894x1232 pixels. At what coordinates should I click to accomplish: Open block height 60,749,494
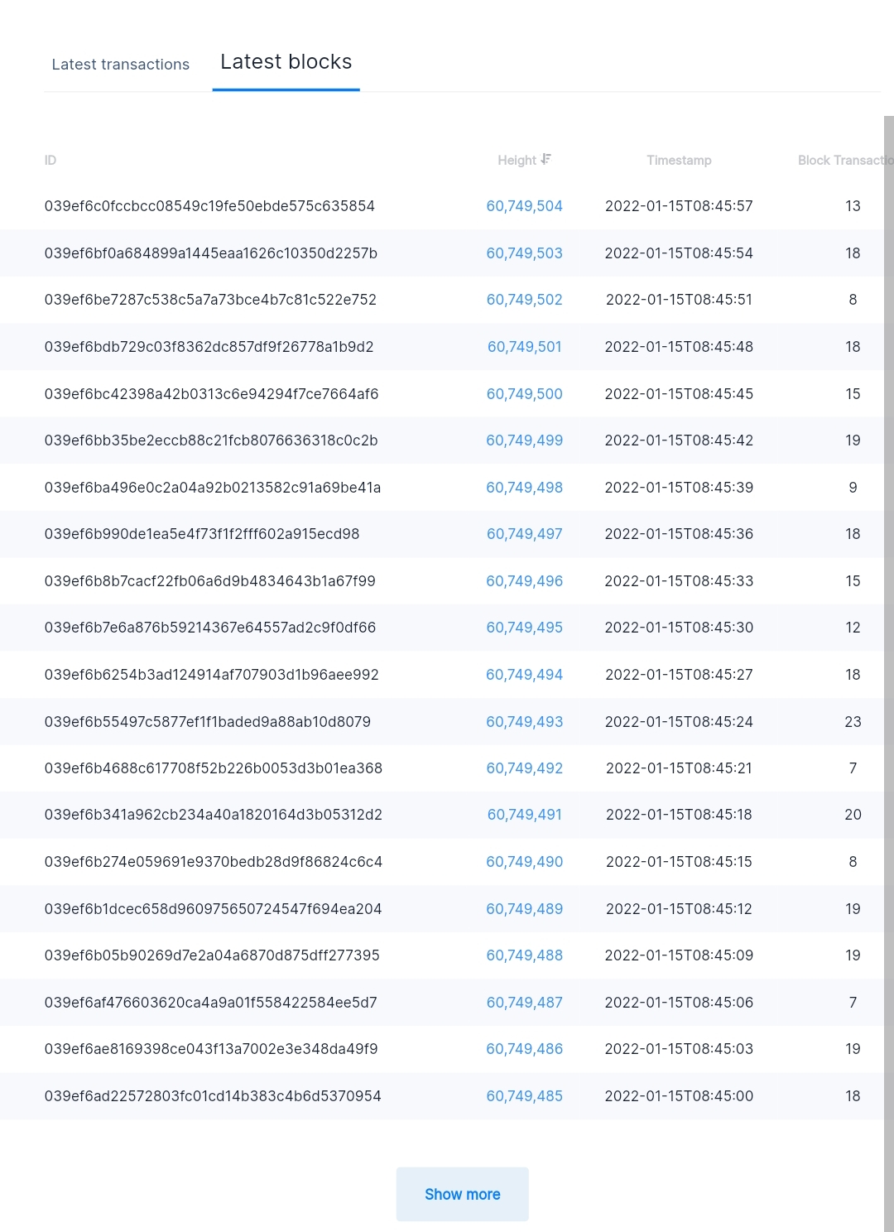(x=524, y=675)
